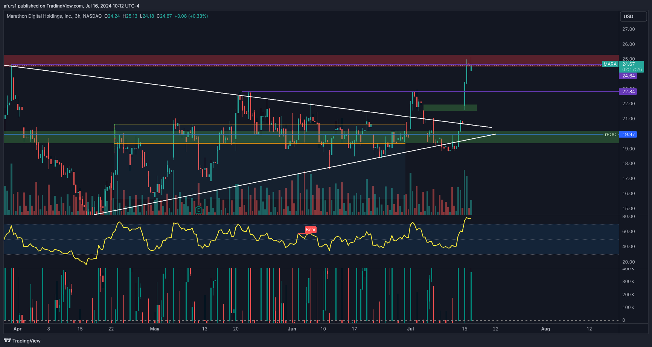Click the H25.13 high value in legend
Image resolution: width=652 pixels, height=347 pixels.
click(130, 16)
